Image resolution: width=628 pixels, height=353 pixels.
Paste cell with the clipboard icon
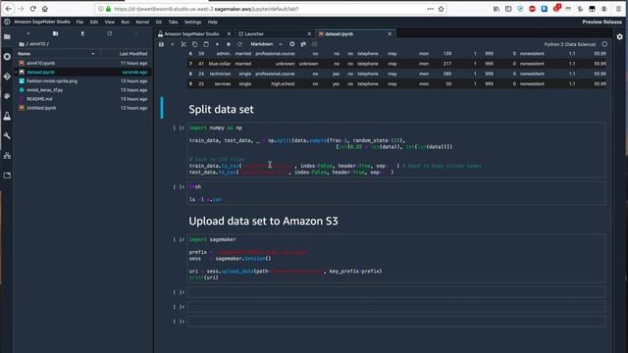coord(206,44)
